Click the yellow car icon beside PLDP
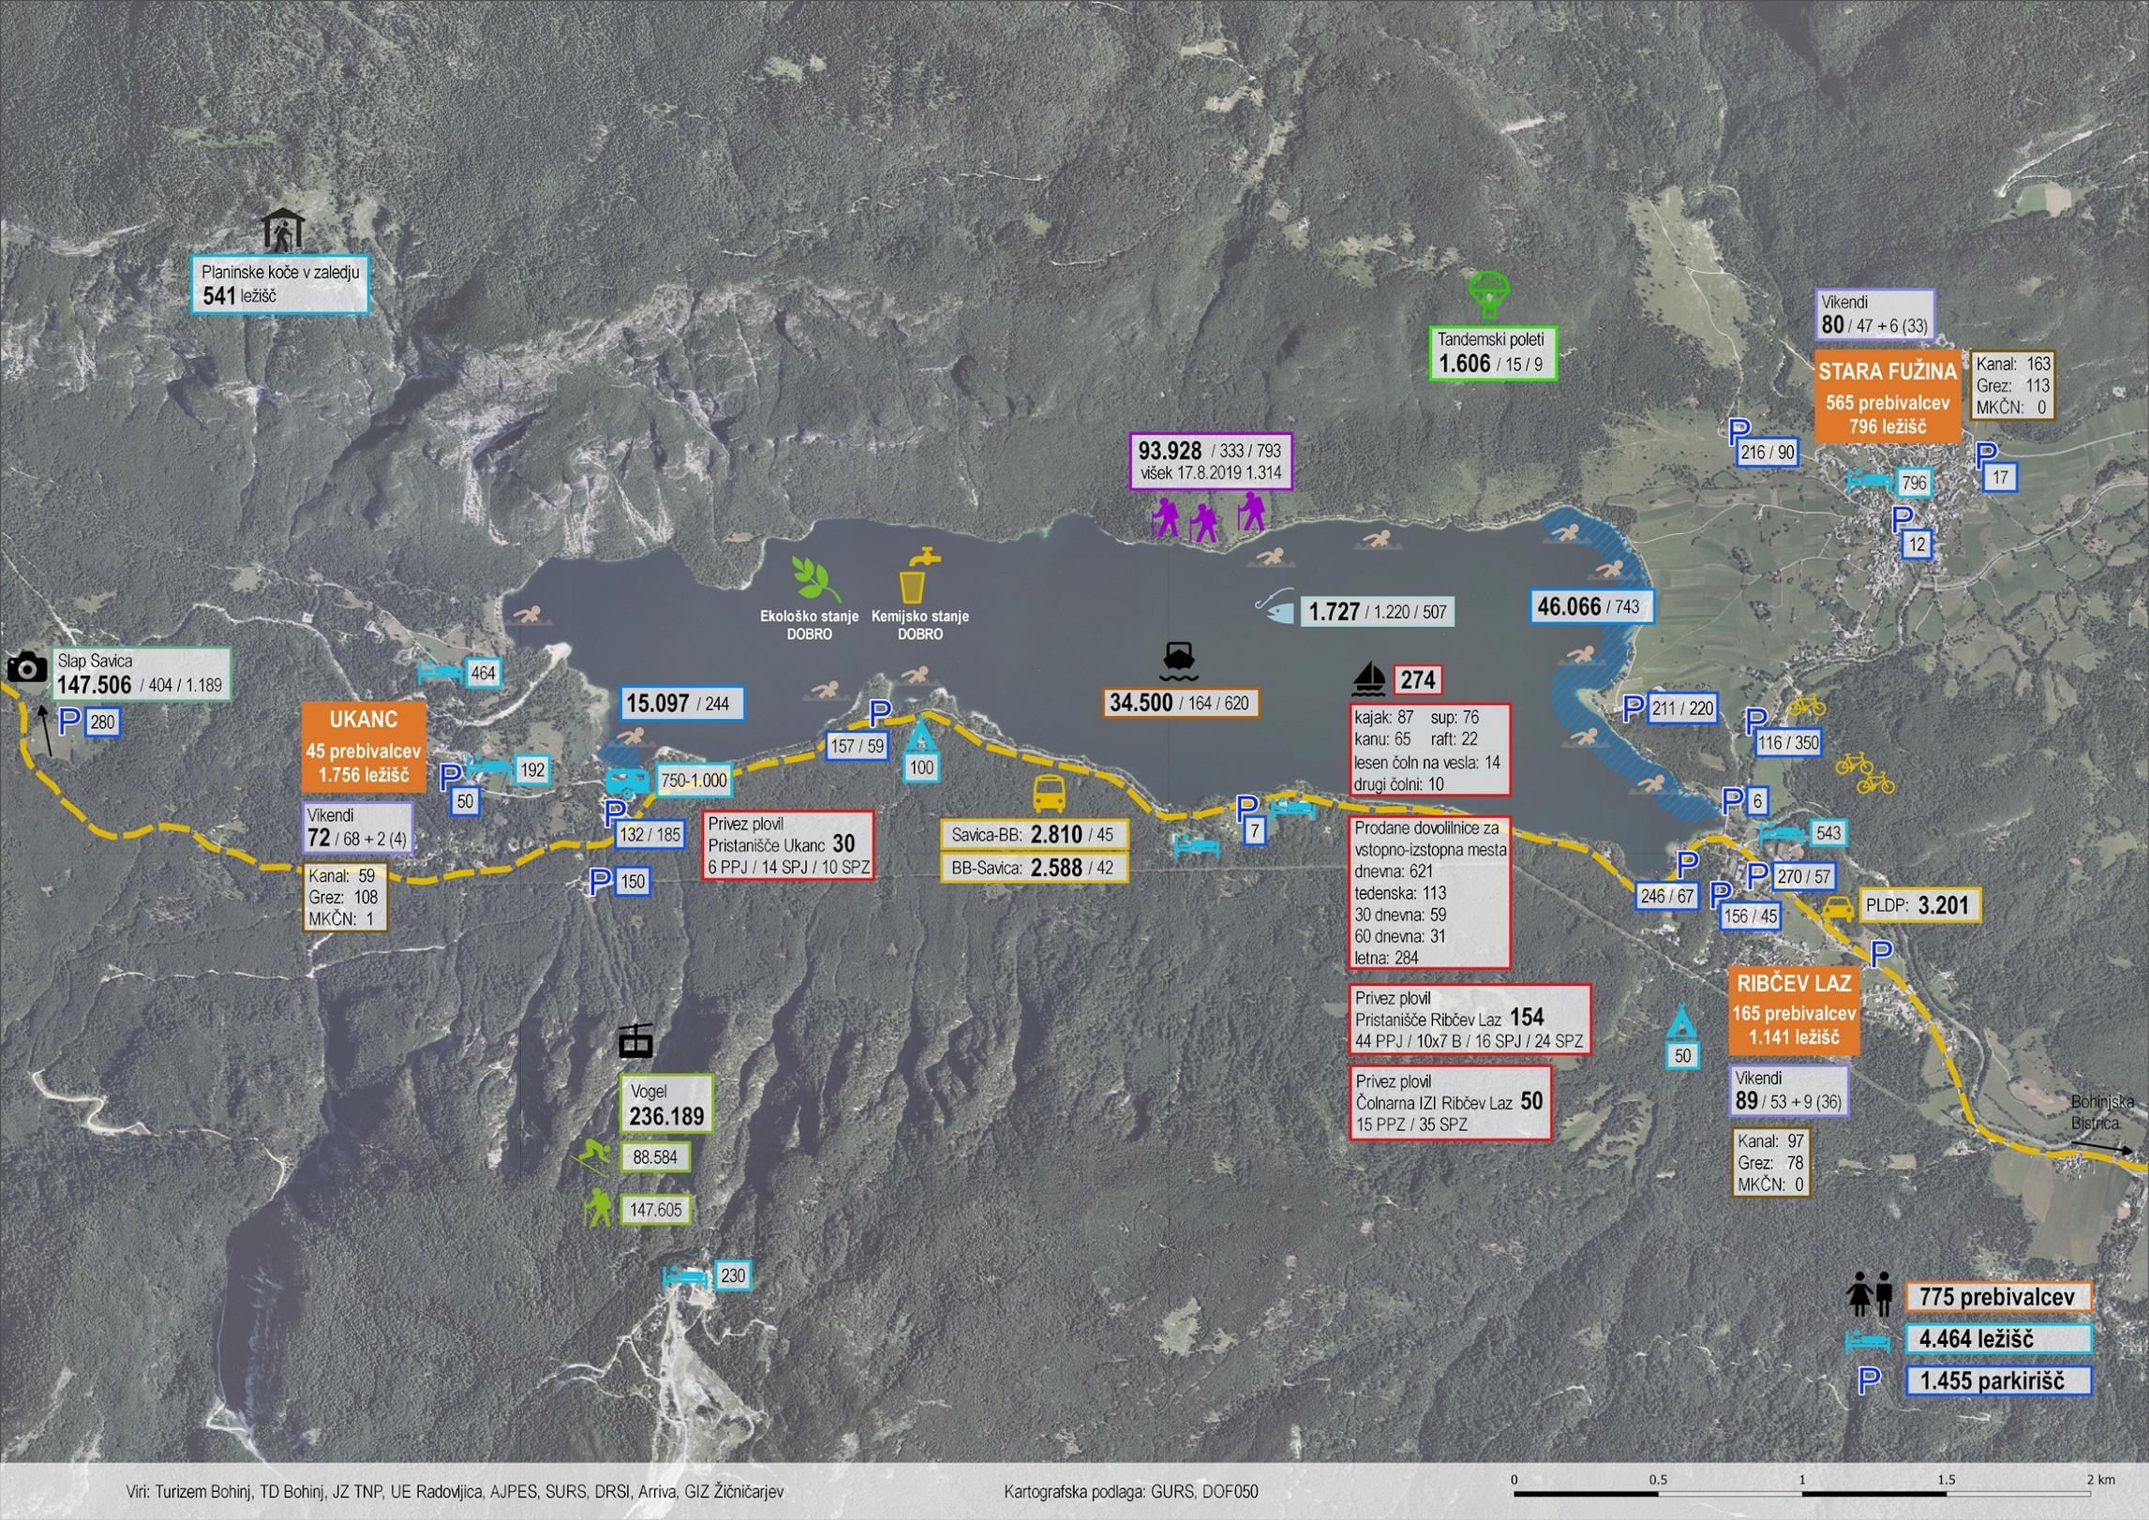The width and height of the screenshot is (2149, 1520). click(1838, 907)
